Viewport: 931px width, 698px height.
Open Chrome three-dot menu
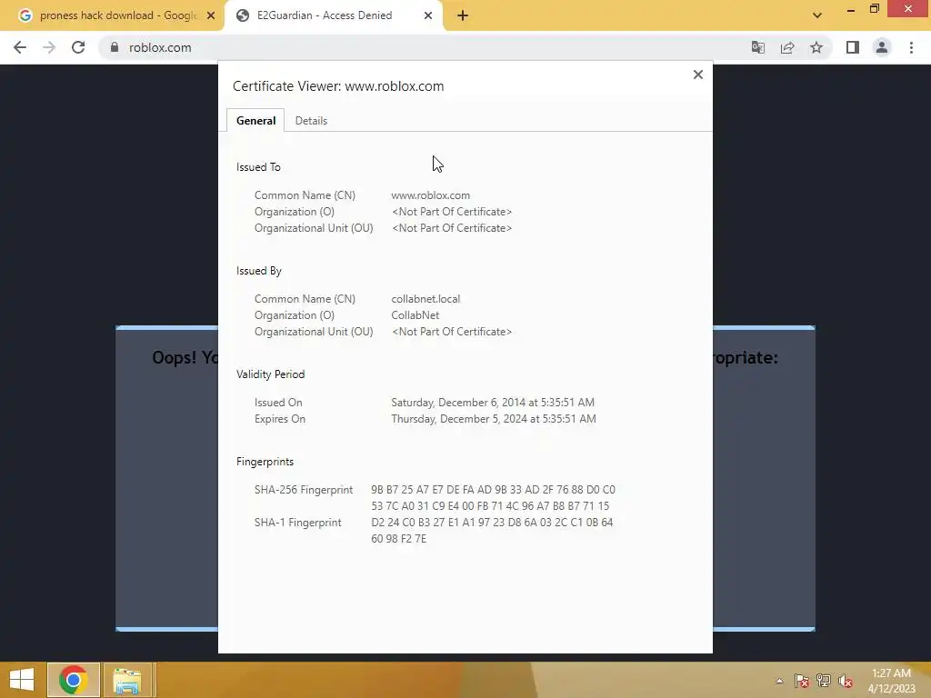click(x=911, y=47)
